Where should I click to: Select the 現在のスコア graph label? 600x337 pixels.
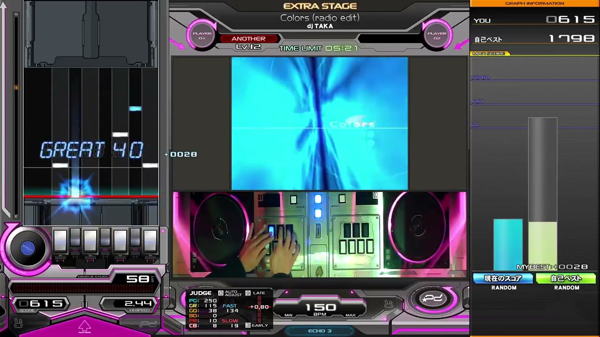pos(503,278)
